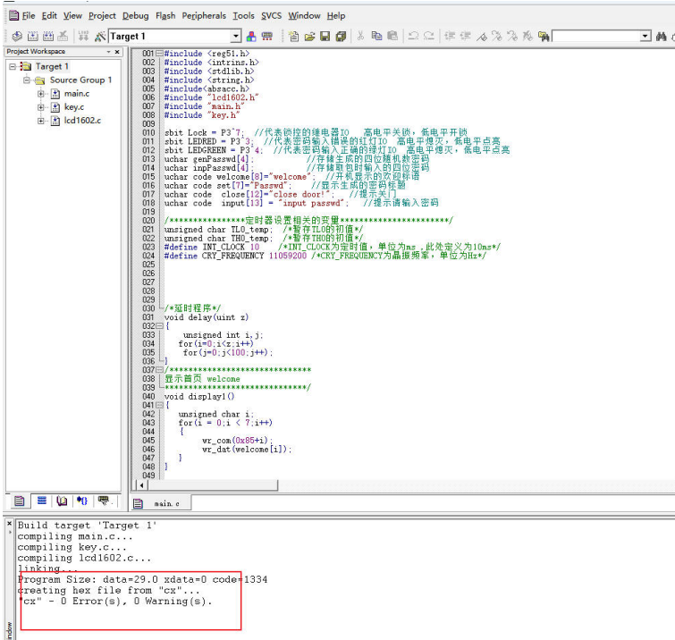Click the binoculars Find icon

[x=662, y=36]
